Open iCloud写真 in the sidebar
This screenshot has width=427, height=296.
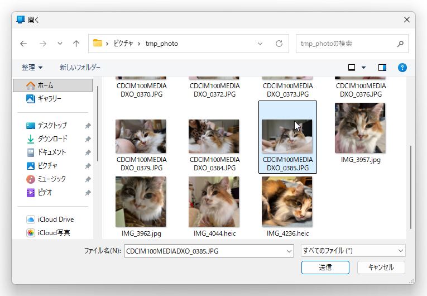click(x=48, y=233)
